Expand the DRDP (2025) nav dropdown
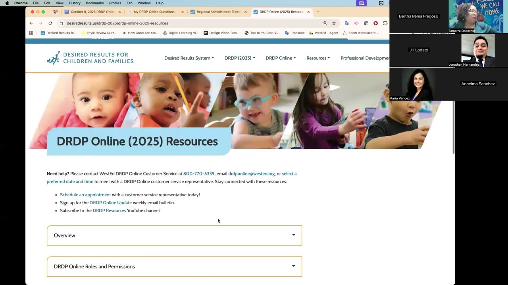Image resolution: width=508 pixels, height=285 pixels. pos(240,58)
